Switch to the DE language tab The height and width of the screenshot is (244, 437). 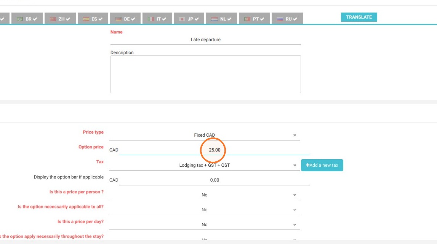(x=125, y=19)
